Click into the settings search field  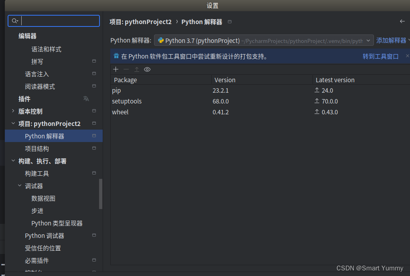[x=56, y=20]
